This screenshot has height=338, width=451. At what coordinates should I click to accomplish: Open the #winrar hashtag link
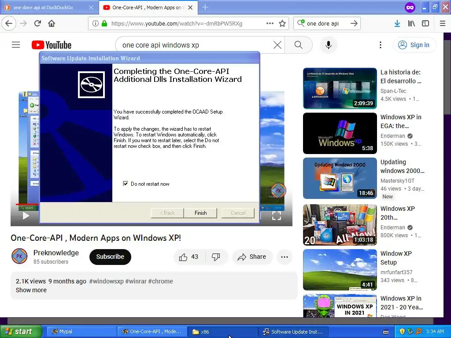(136, 281)
